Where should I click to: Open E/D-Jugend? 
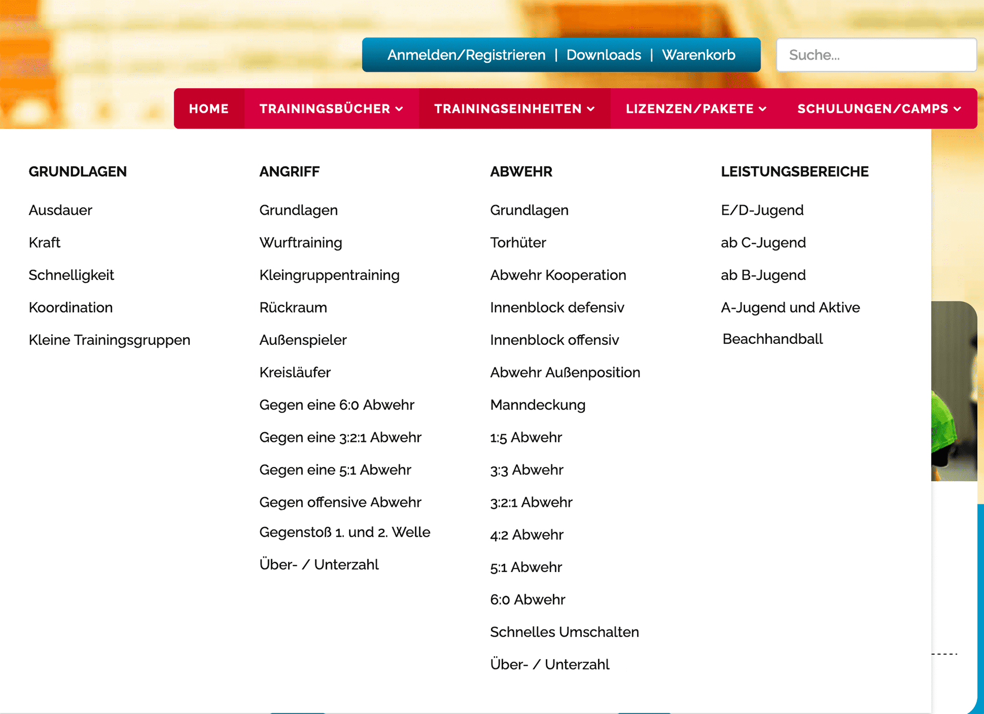click(x=762, y=210)
